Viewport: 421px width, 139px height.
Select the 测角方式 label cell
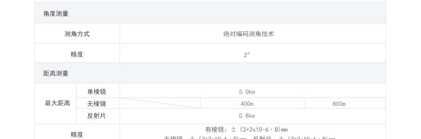[x=77, y=34]
